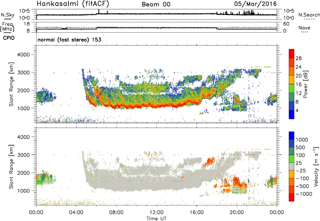The width and height of the screenshot is (320, 221).
Task: Click the yellow 16–20 dB Power colorbar segment
Action: [x=292, y=80]
